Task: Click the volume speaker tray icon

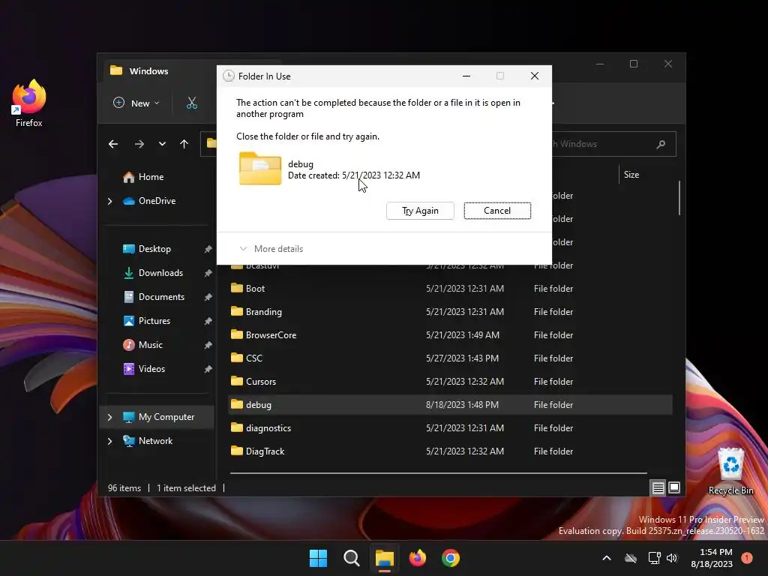Action: click(x=672, y=558)
